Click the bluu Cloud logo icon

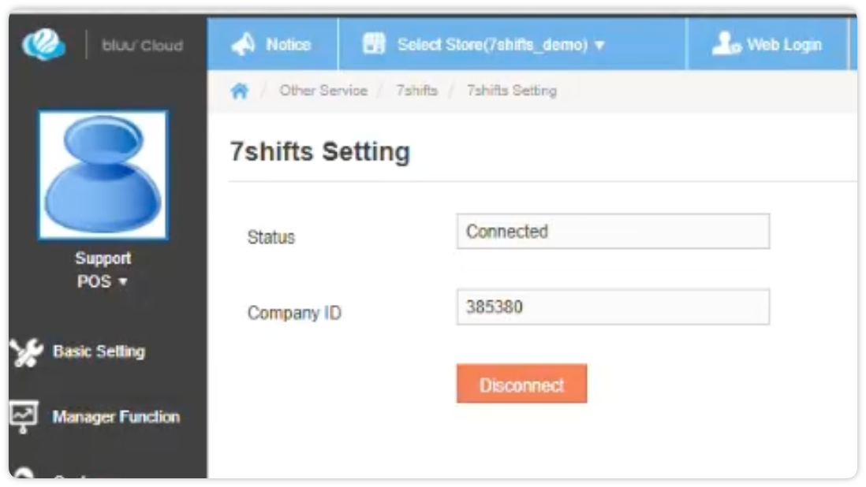point(44,44)
